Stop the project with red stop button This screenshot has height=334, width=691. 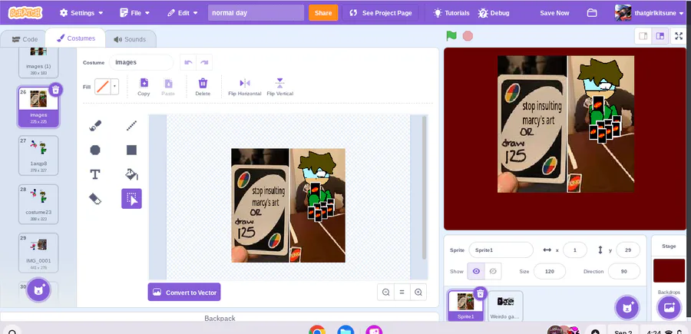(x=468, y=36)
